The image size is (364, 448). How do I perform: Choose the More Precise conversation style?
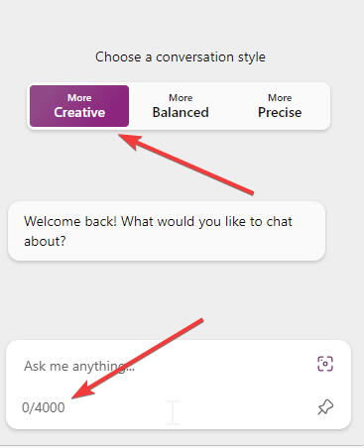(x=280, y=106)
